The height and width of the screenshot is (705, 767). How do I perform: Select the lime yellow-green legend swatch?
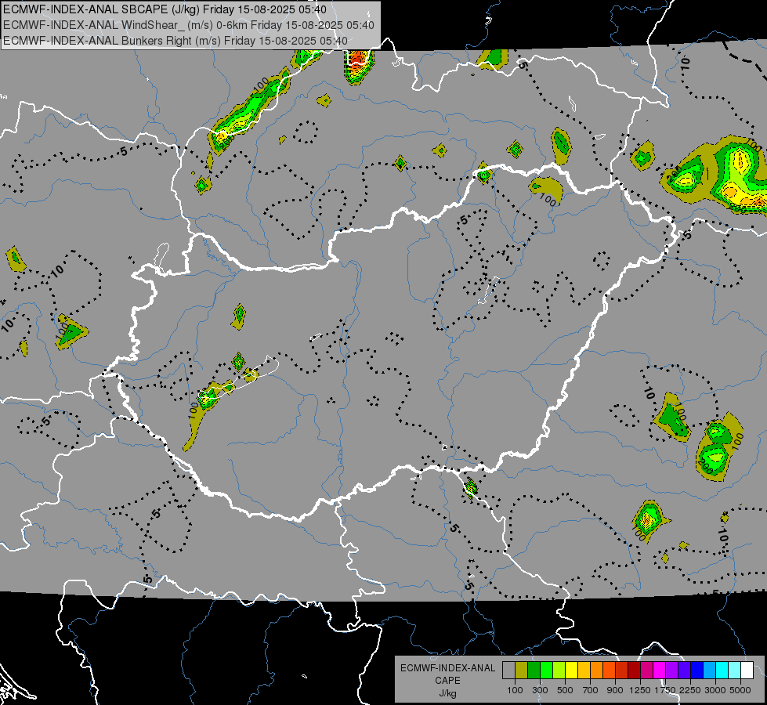pos(559,671)
